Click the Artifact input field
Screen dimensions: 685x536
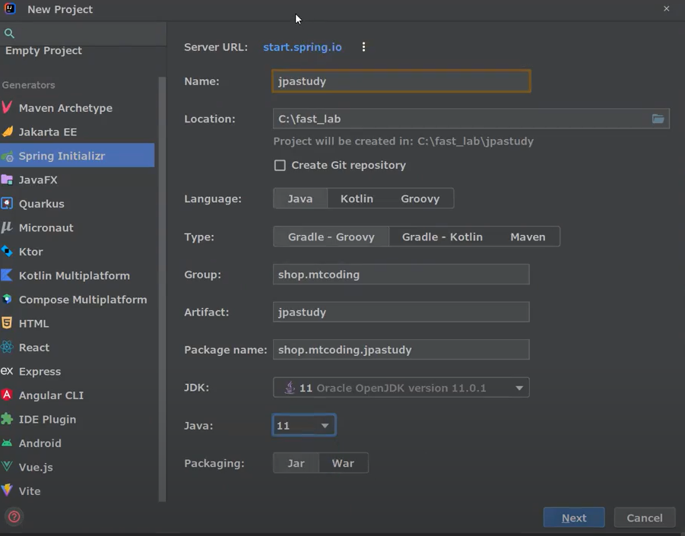pyautogui.click(x=401, y=312)
